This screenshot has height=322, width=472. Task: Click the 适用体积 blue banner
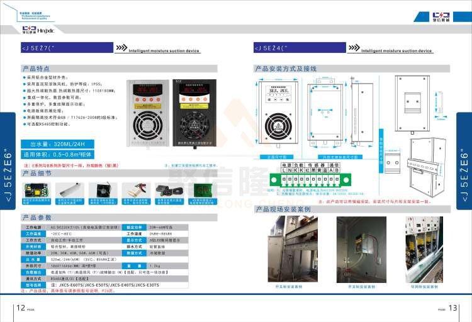(67, 153)
